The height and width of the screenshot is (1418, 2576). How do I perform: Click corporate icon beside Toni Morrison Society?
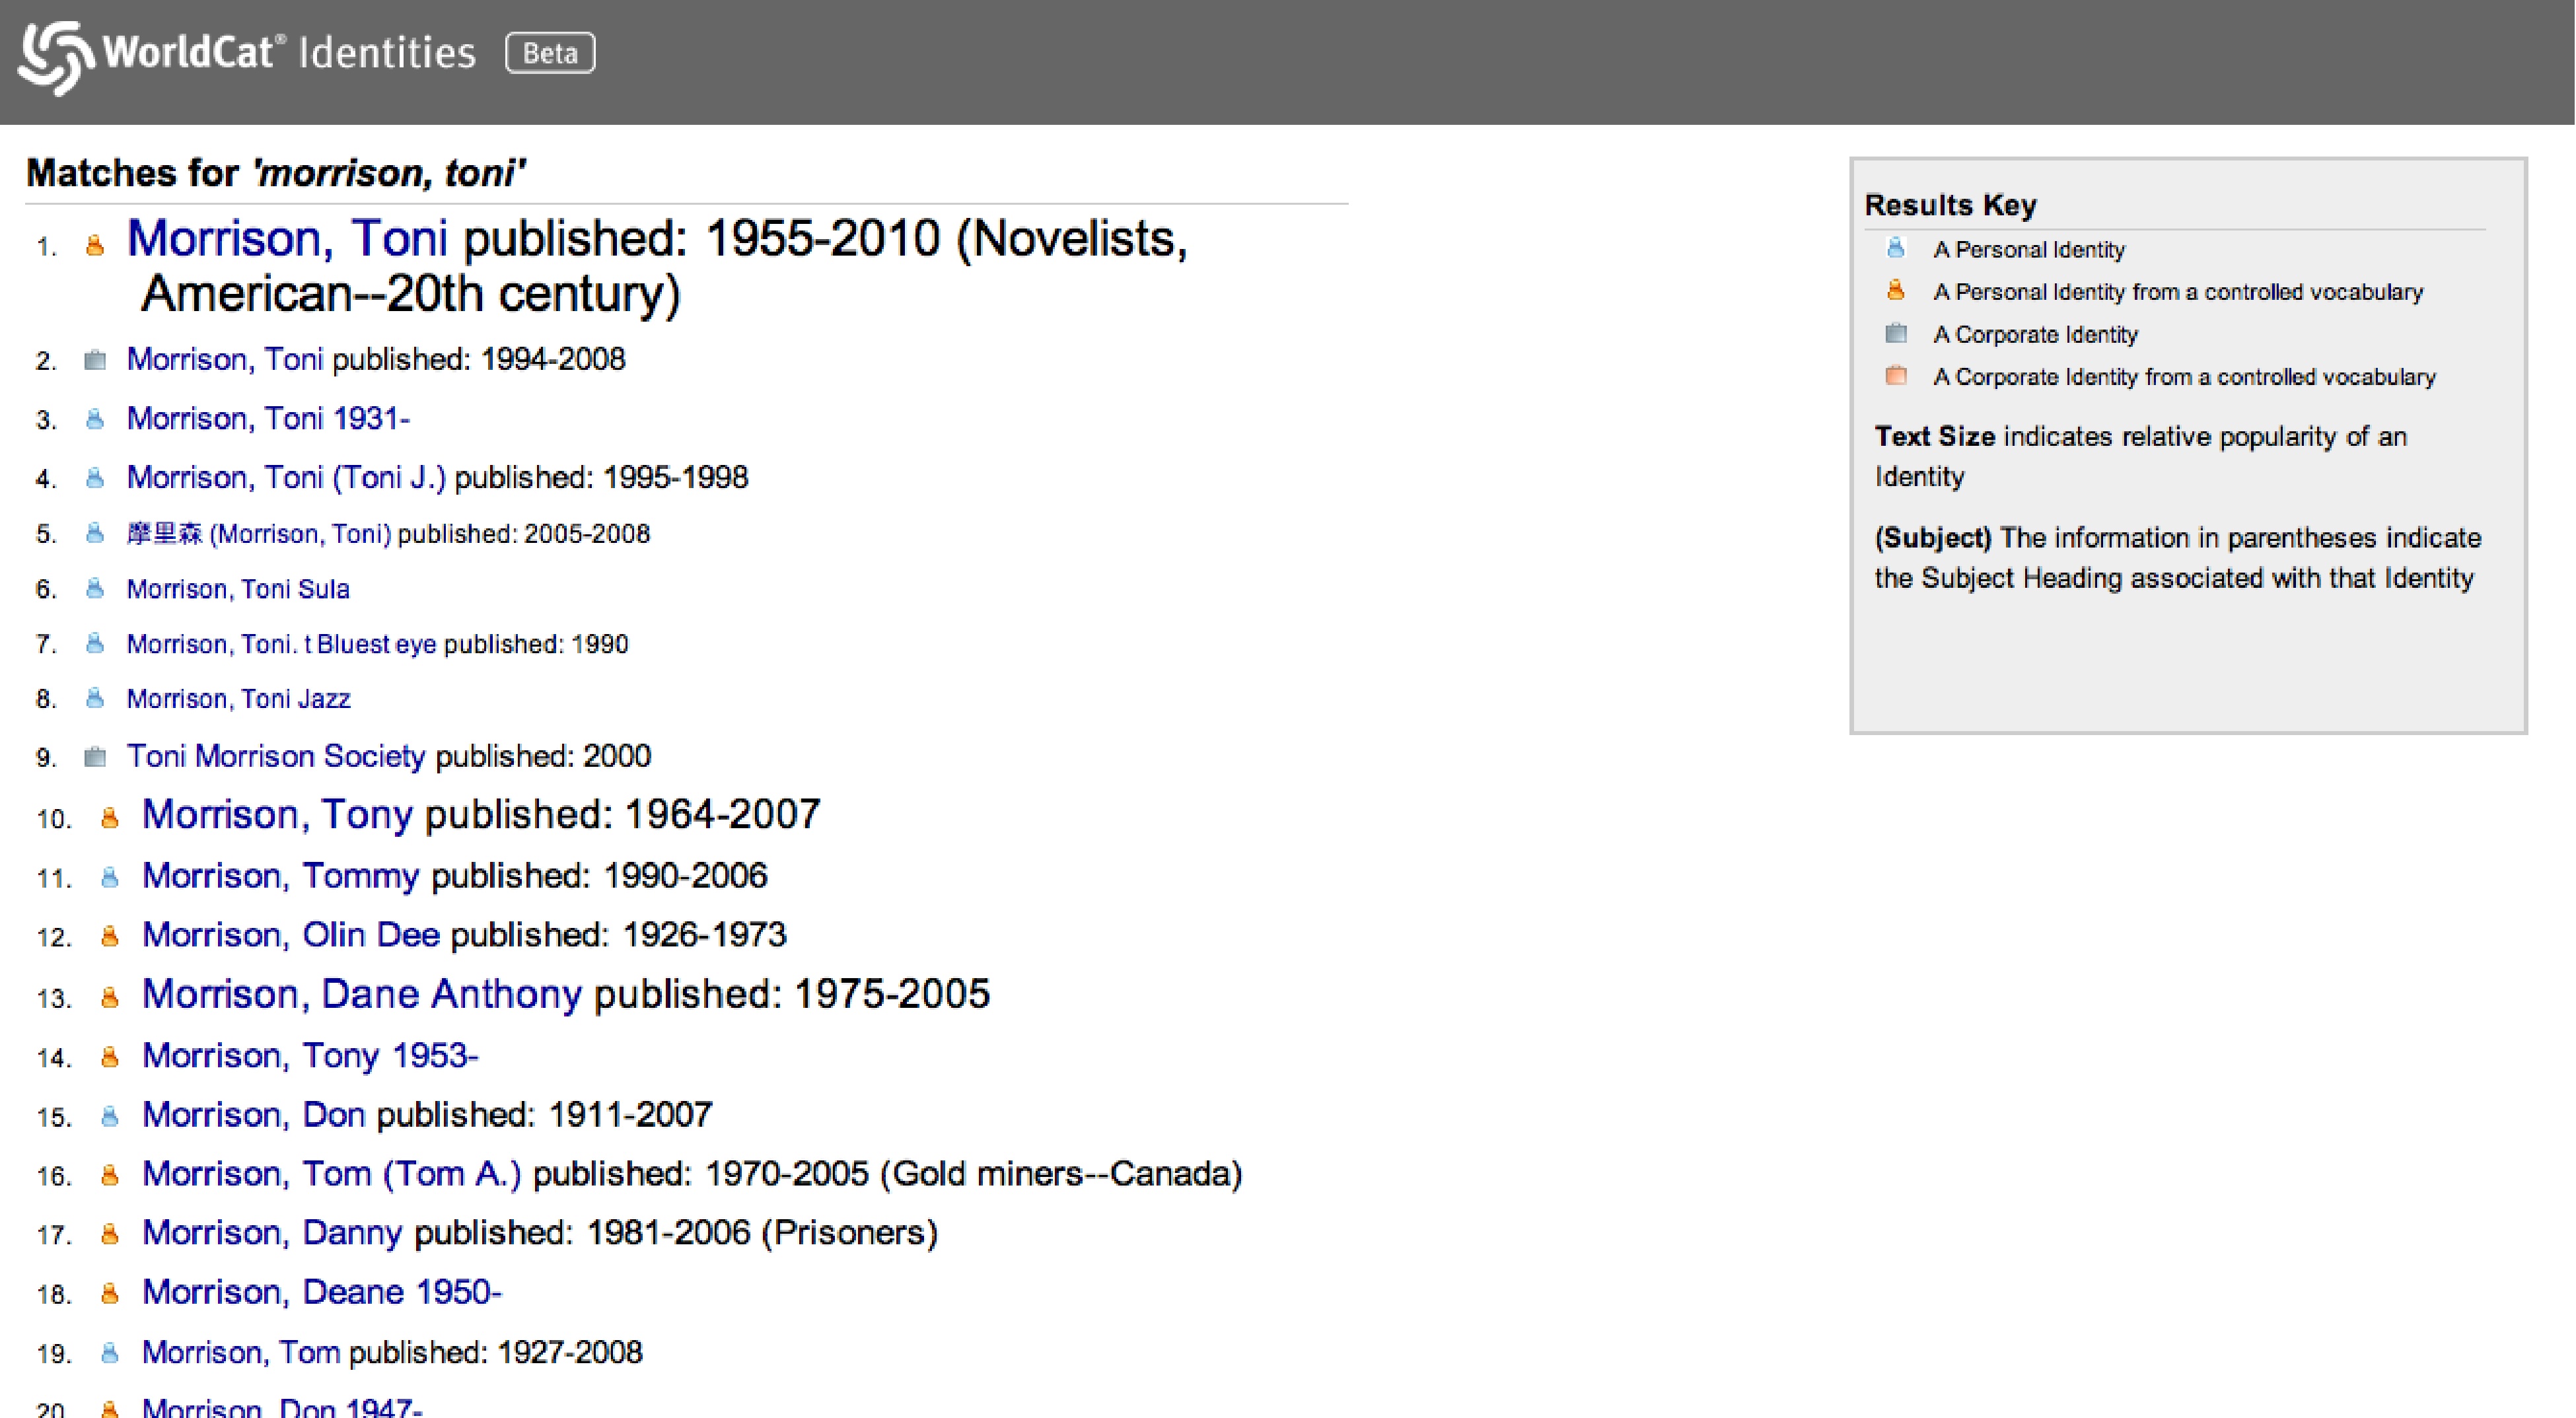(95, 757)
